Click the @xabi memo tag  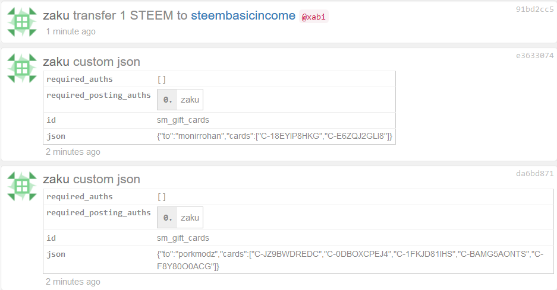[x=314, y=17]
